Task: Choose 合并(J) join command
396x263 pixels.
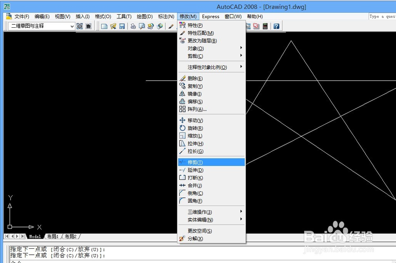Action: click(211, 185)
